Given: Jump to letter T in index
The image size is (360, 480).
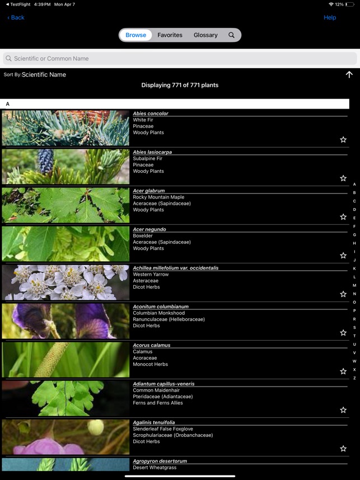Looking at the screenshot, I should point(354,336).
